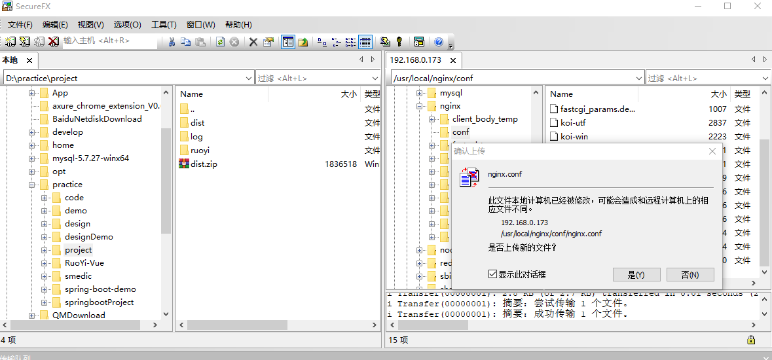
Task: Click the Connect toolbar icon
Action: click(x=10, y=42)
